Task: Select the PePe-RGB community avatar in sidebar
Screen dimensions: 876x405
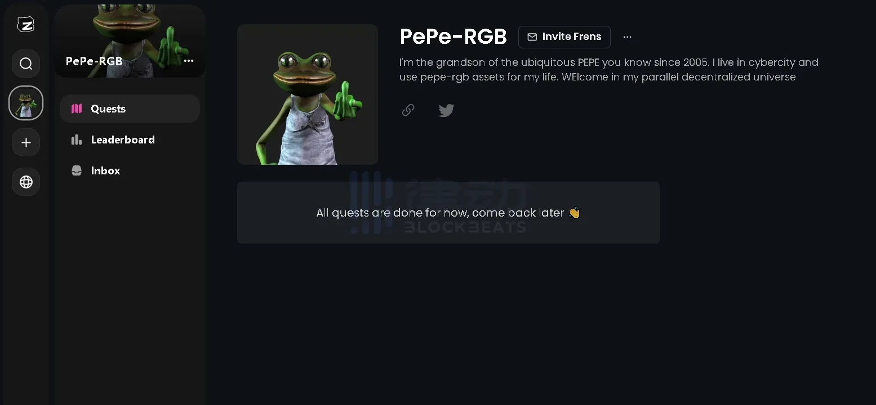Action: click(x=26, y=103)
